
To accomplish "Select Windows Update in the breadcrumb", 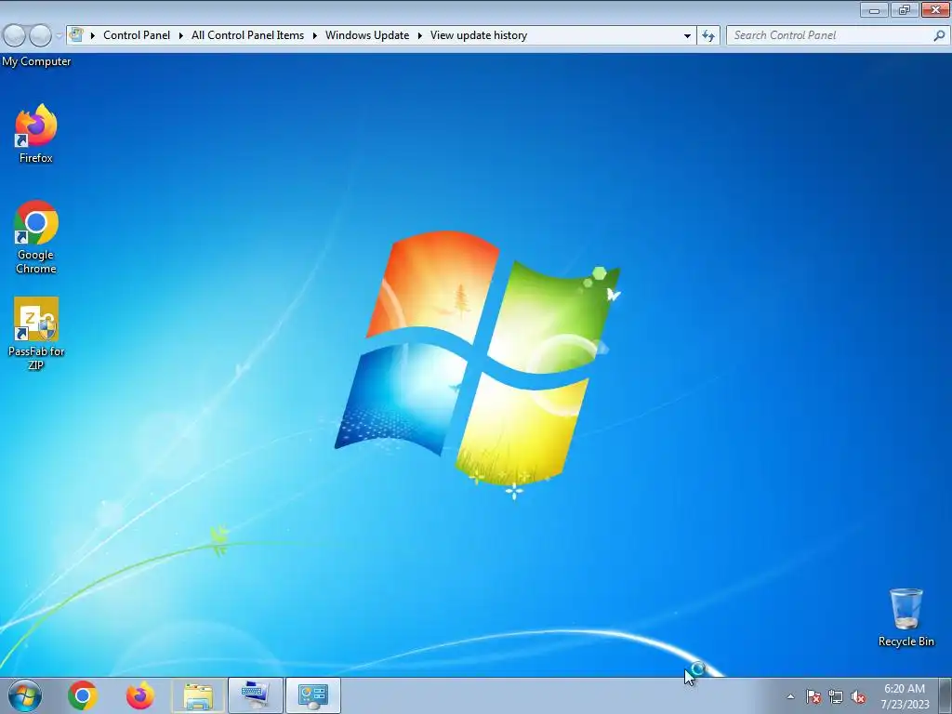I will 367,35.
